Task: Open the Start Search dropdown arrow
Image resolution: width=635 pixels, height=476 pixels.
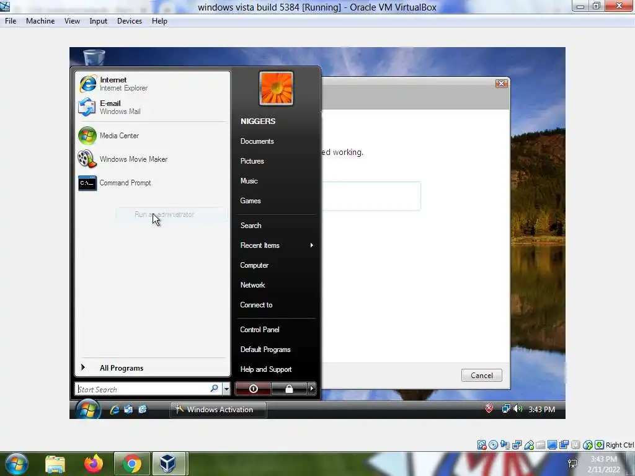Action: tap(226, 389)
